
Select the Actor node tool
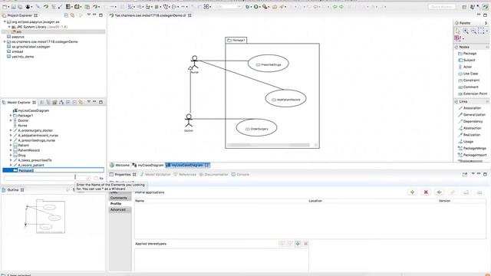[x=465, y=67]
